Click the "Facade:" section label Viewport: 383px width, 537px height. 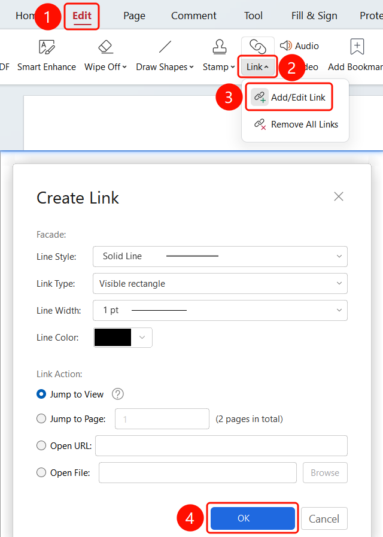tap(51, 235)
